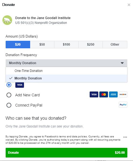Collapse the Donation Frequency dropdown arrow
This screenshot has height=161, width=133.
click(122, 63)
